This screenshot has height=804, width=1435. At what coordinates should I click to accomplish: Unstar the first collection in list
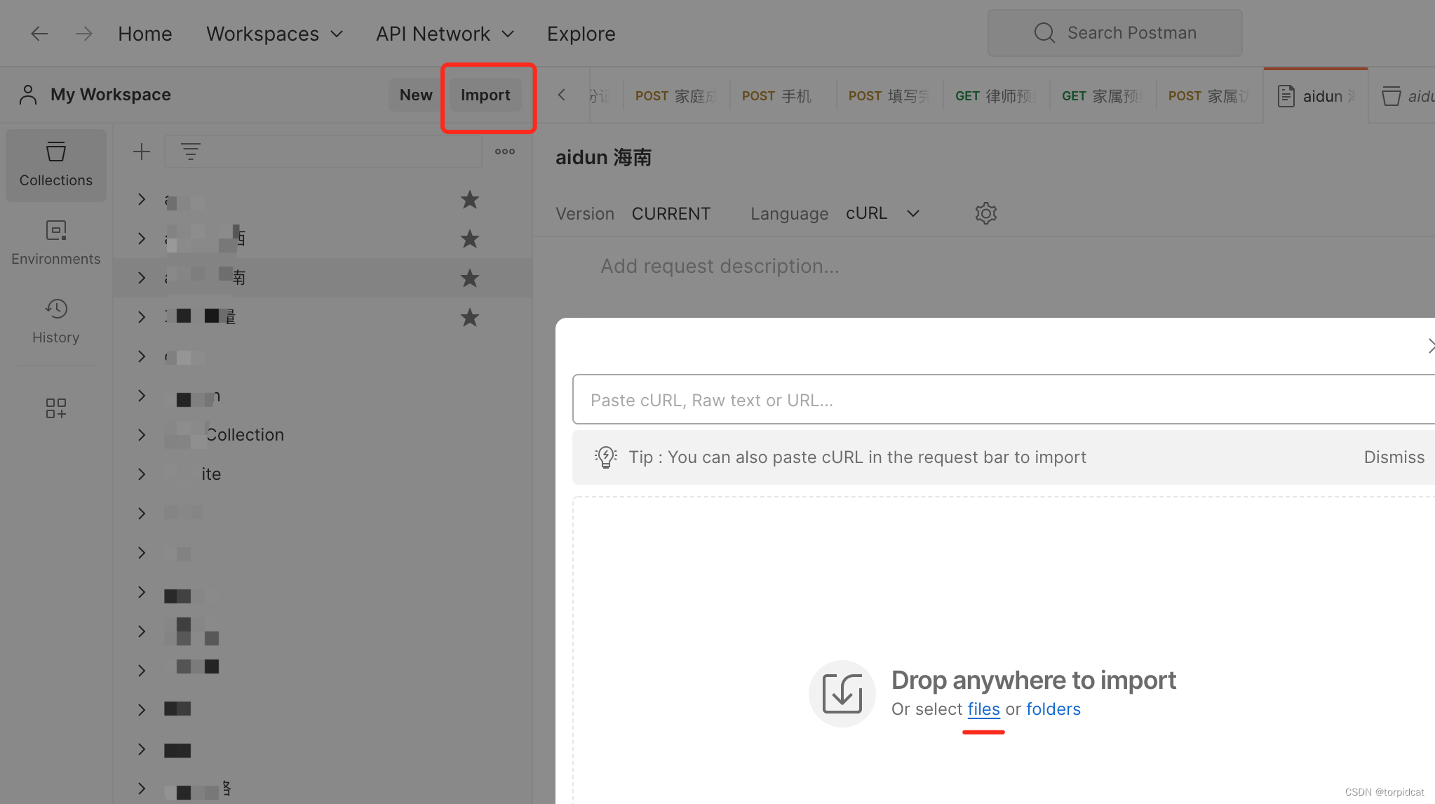pos(469,200)
